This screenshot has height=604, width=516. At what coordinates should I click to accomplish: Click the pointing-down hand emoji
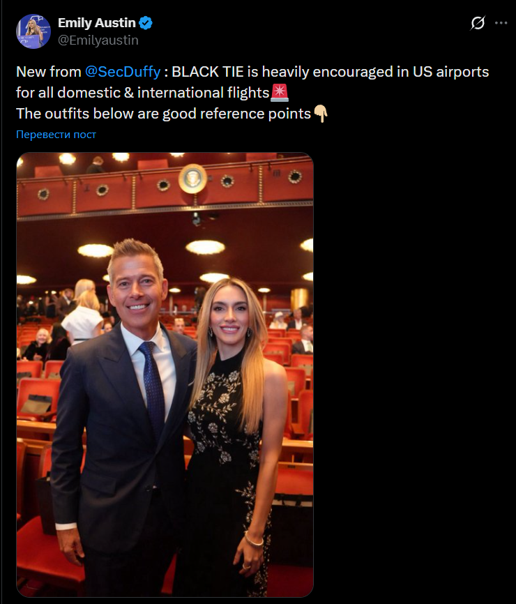click(320, 114)
